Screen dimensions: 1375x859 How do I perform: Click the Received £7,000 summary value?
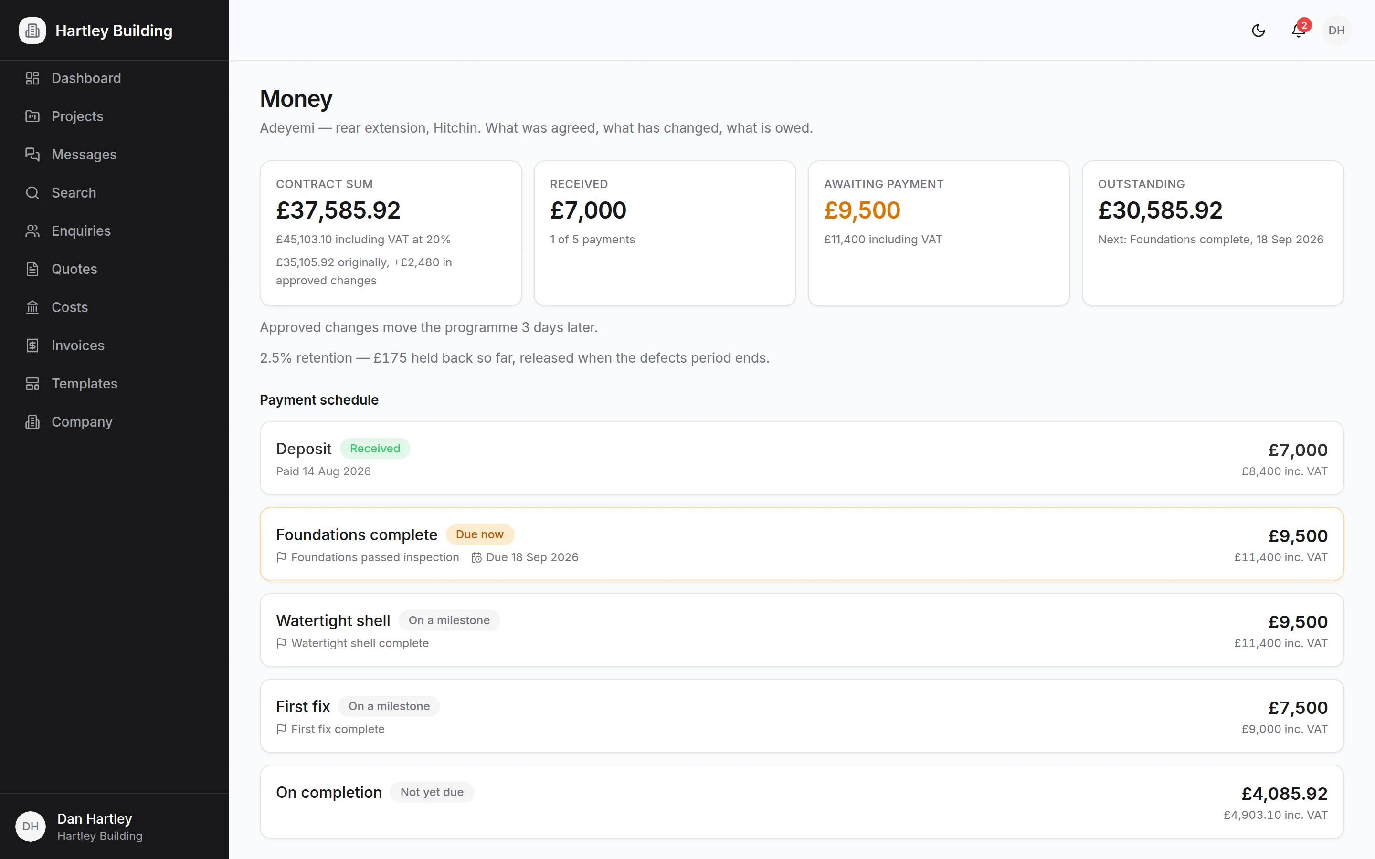(x=588, y=210)
